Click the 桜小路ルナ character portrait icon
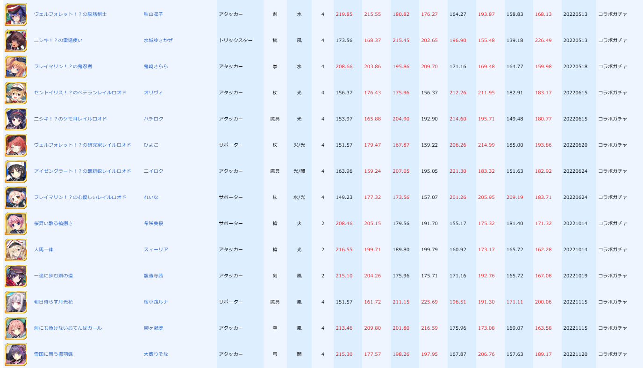 (16, 302)
